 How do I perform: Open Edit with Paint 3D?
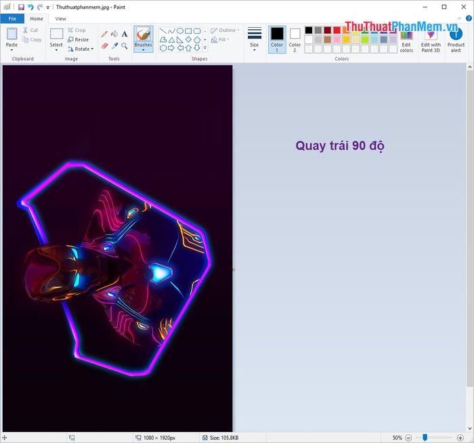point(431,40)
